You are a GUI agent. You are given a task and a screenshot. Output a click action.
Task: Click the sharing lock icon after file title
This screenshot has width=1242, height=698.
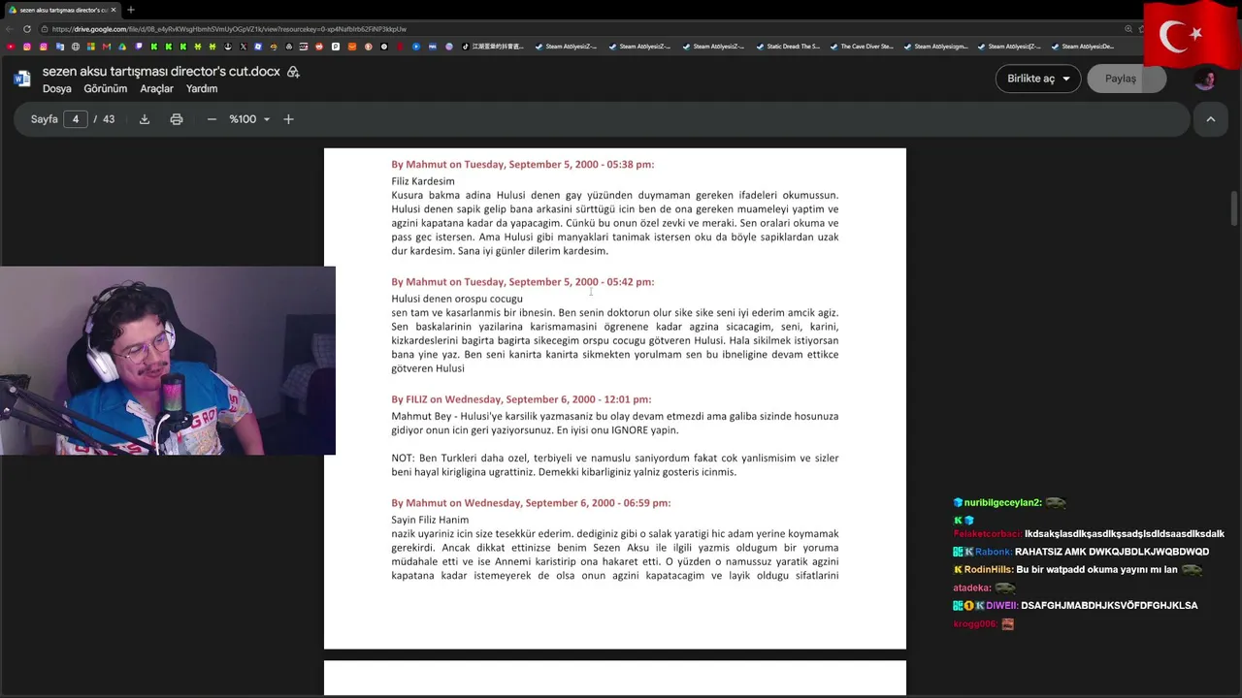tap(293, 72)
